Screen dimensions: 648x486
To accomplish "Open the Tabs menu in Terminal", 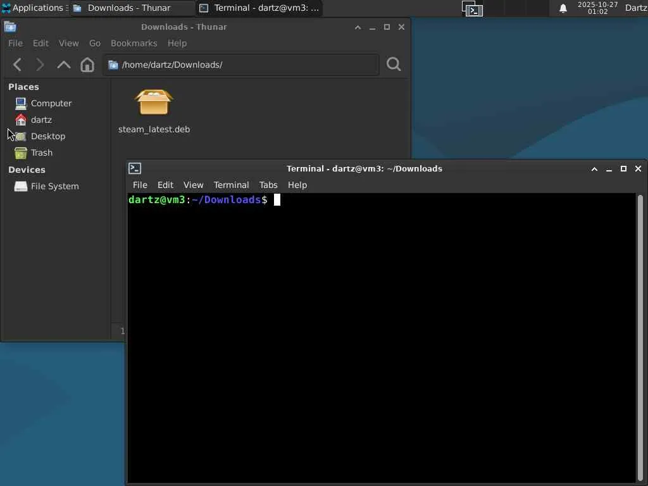I will pyautogui.click(x=268, y=185).
